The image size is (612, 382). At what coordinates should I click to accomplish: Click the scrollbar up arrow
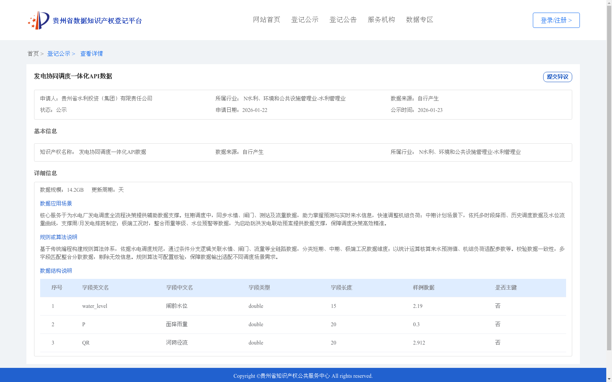pos(609,2)
